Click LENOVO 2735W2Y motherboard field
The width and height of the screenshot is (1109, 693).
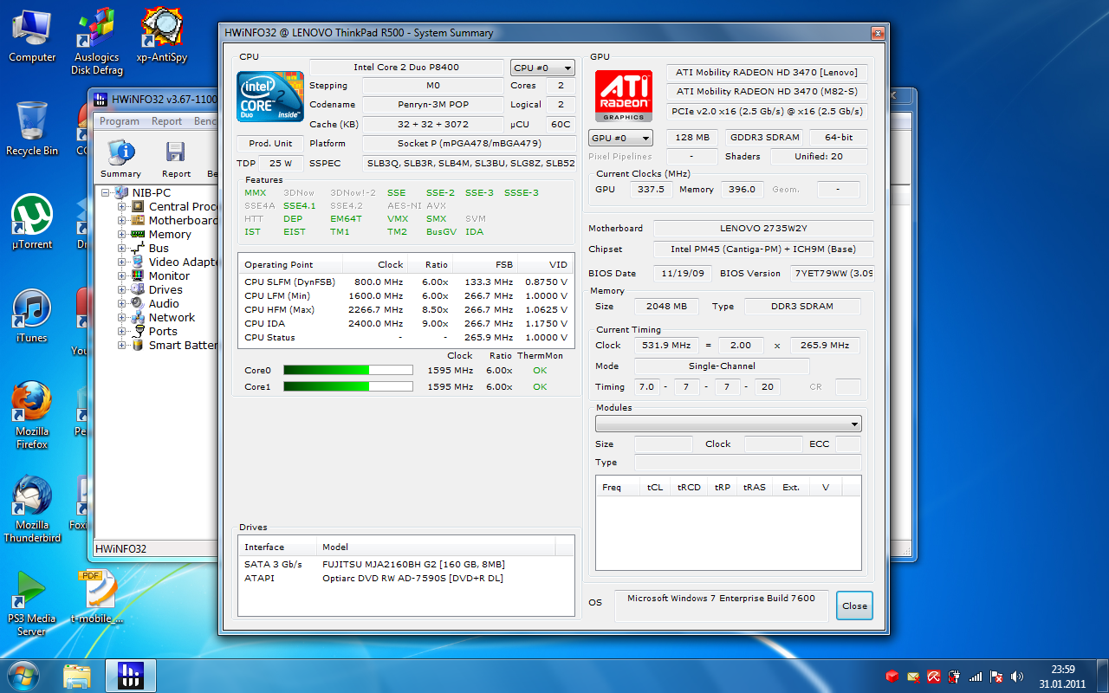763,229
